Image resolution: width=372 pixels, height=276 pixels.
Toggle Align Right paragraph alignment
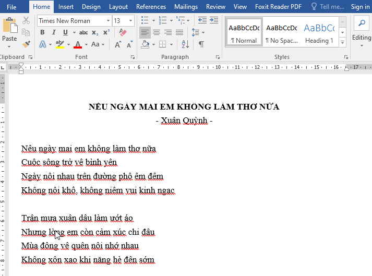168,32
